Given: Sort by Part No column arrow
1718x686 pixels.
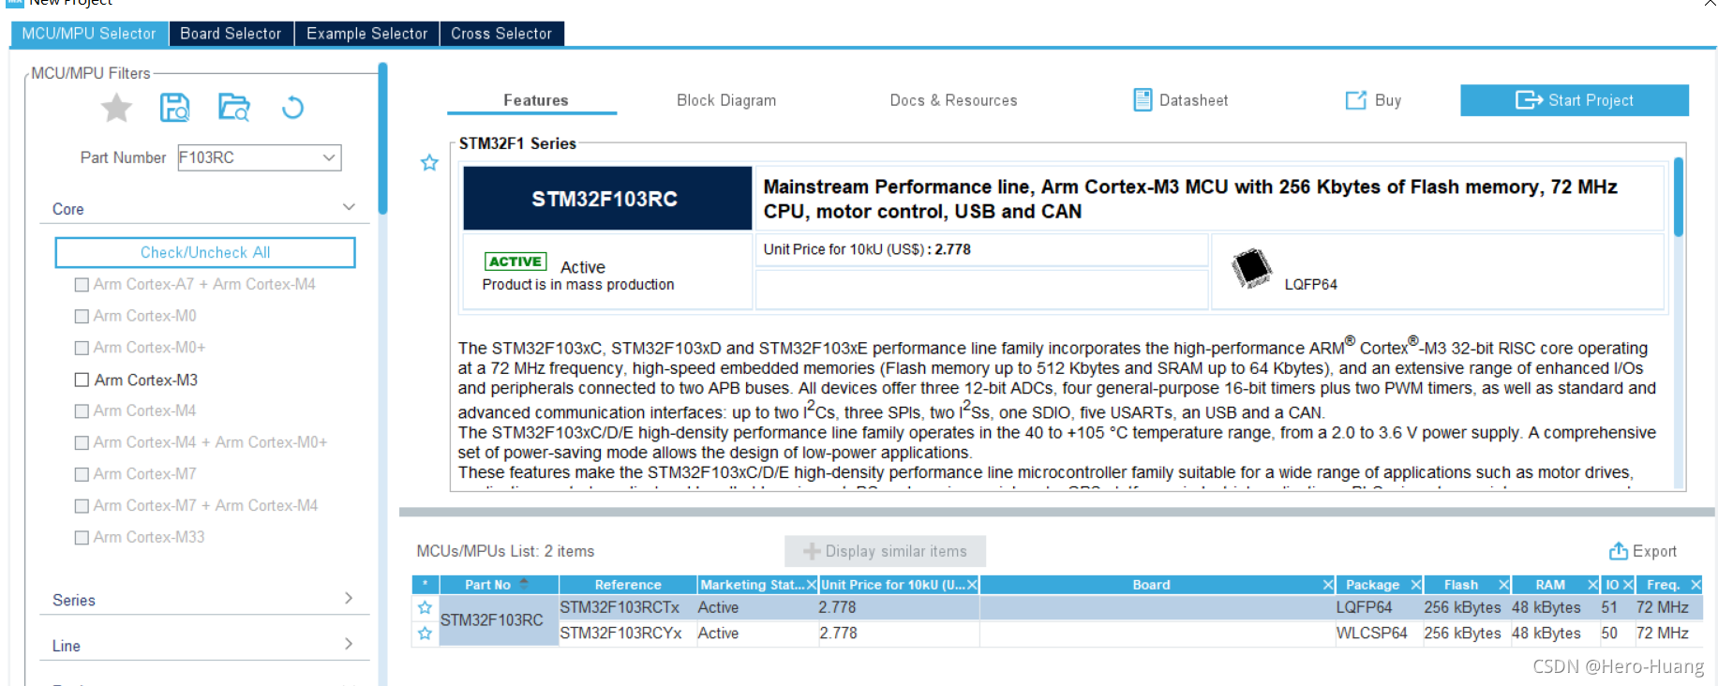Looking at the screenshot, I should click(x=525, y=583).
